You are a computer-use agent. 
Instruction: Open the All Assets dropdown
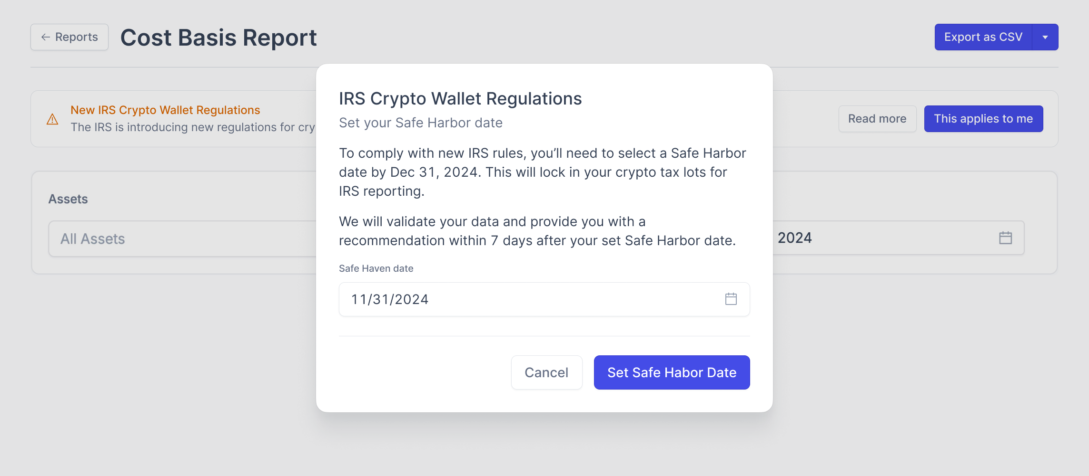181,239
